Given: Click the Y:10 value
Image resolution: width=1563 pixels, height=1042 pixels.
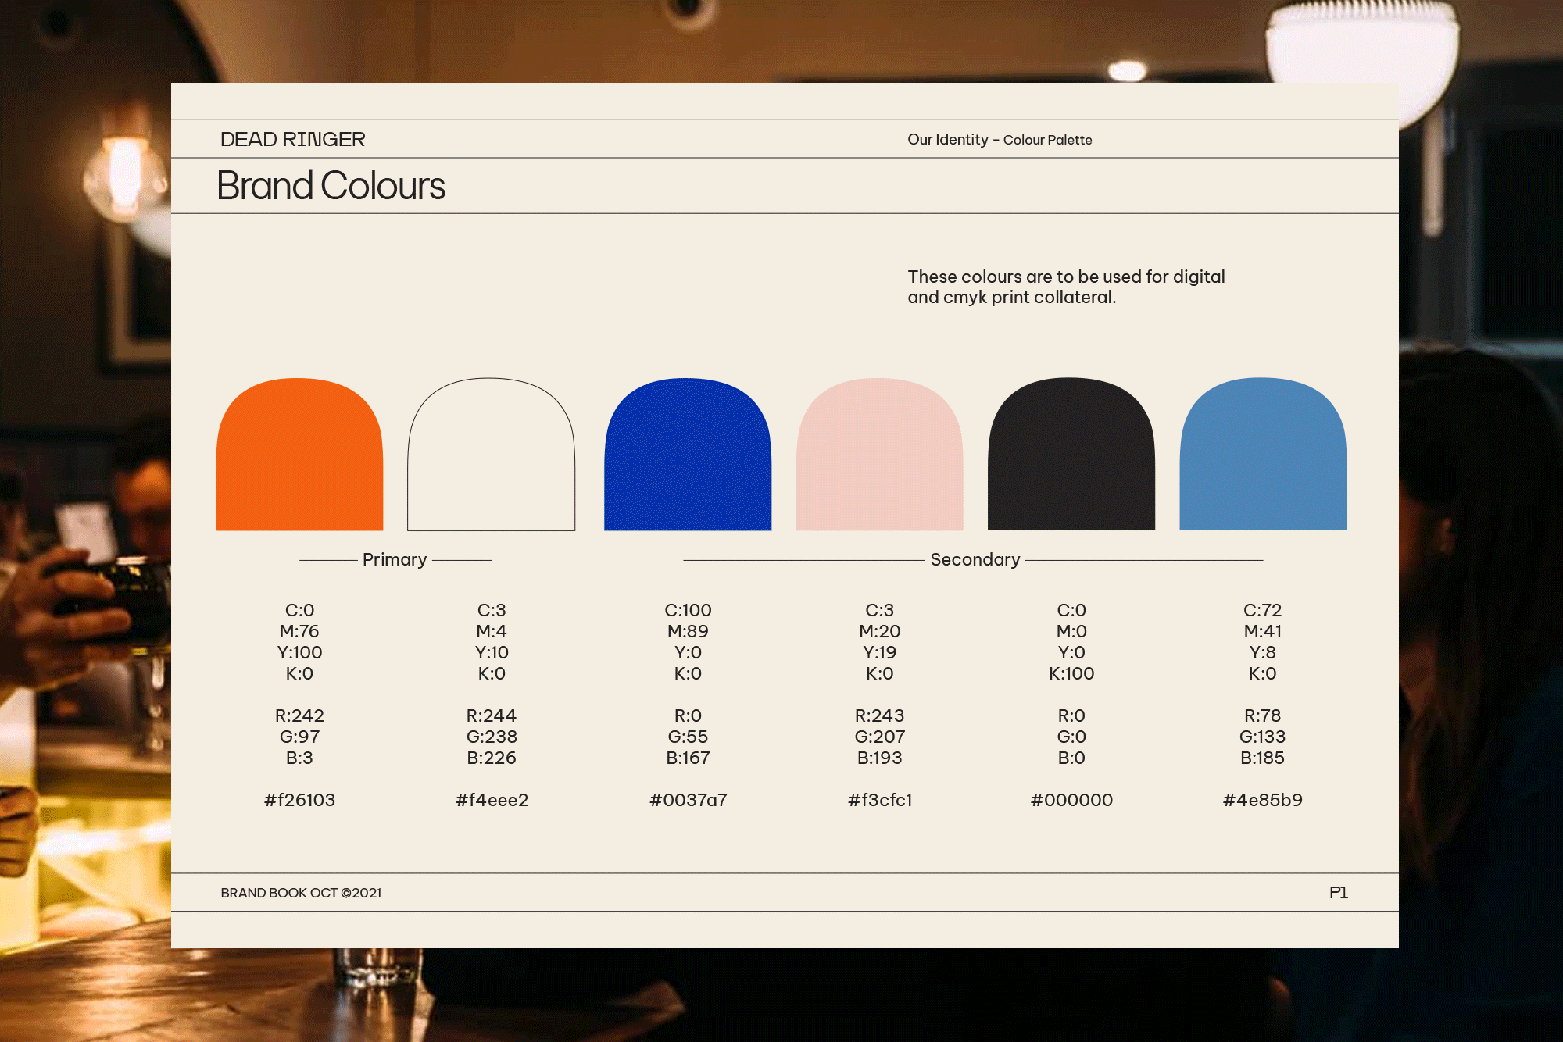Looking at the screenshot, I should tap(492, 652).
